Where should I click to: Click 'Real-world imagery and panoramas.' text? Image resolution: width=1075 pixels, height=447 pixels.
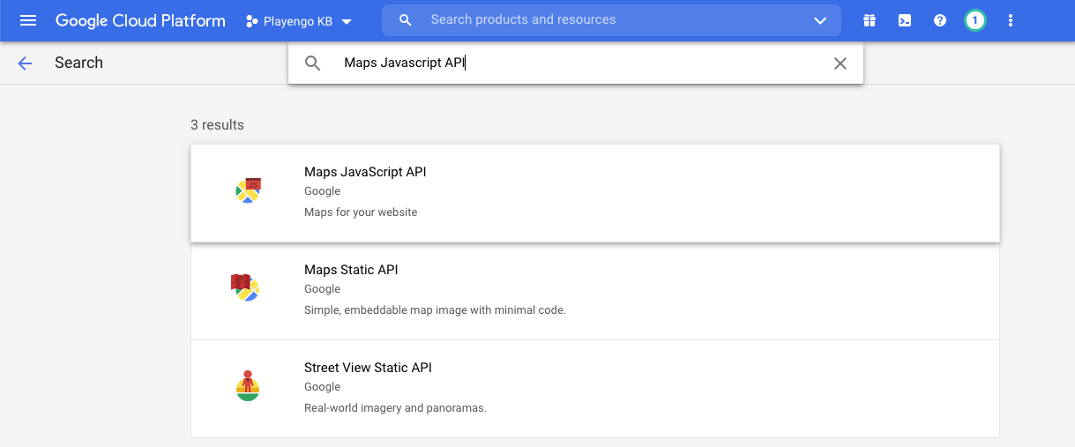click(395, 408)
